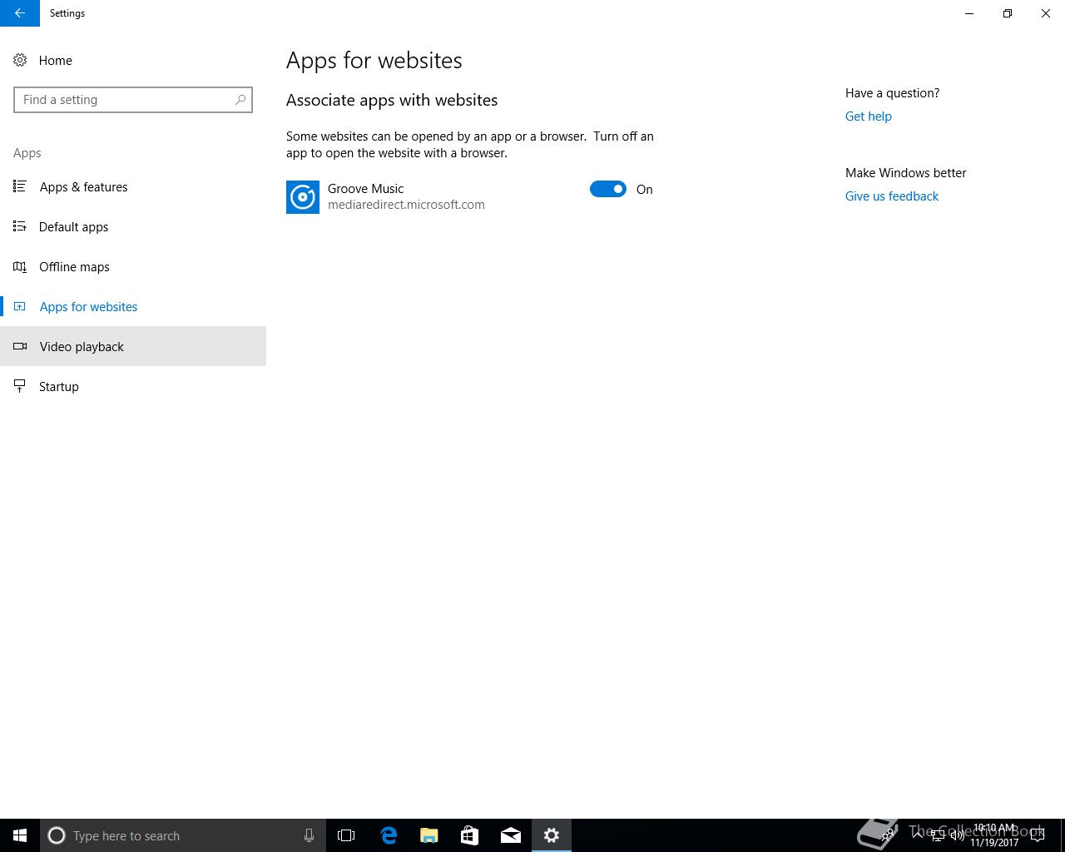The image size is (1065, 852).
Task: Minimize the Settings window
Action: (969, 13)
